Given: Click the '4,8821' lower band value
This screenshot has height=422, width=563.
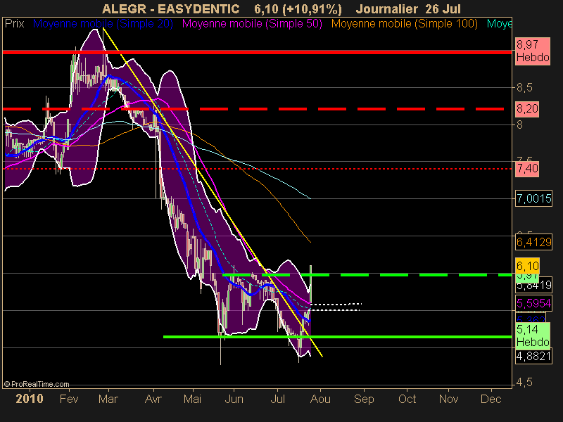Looking at the screenshot, I should (x=533, y=356).
